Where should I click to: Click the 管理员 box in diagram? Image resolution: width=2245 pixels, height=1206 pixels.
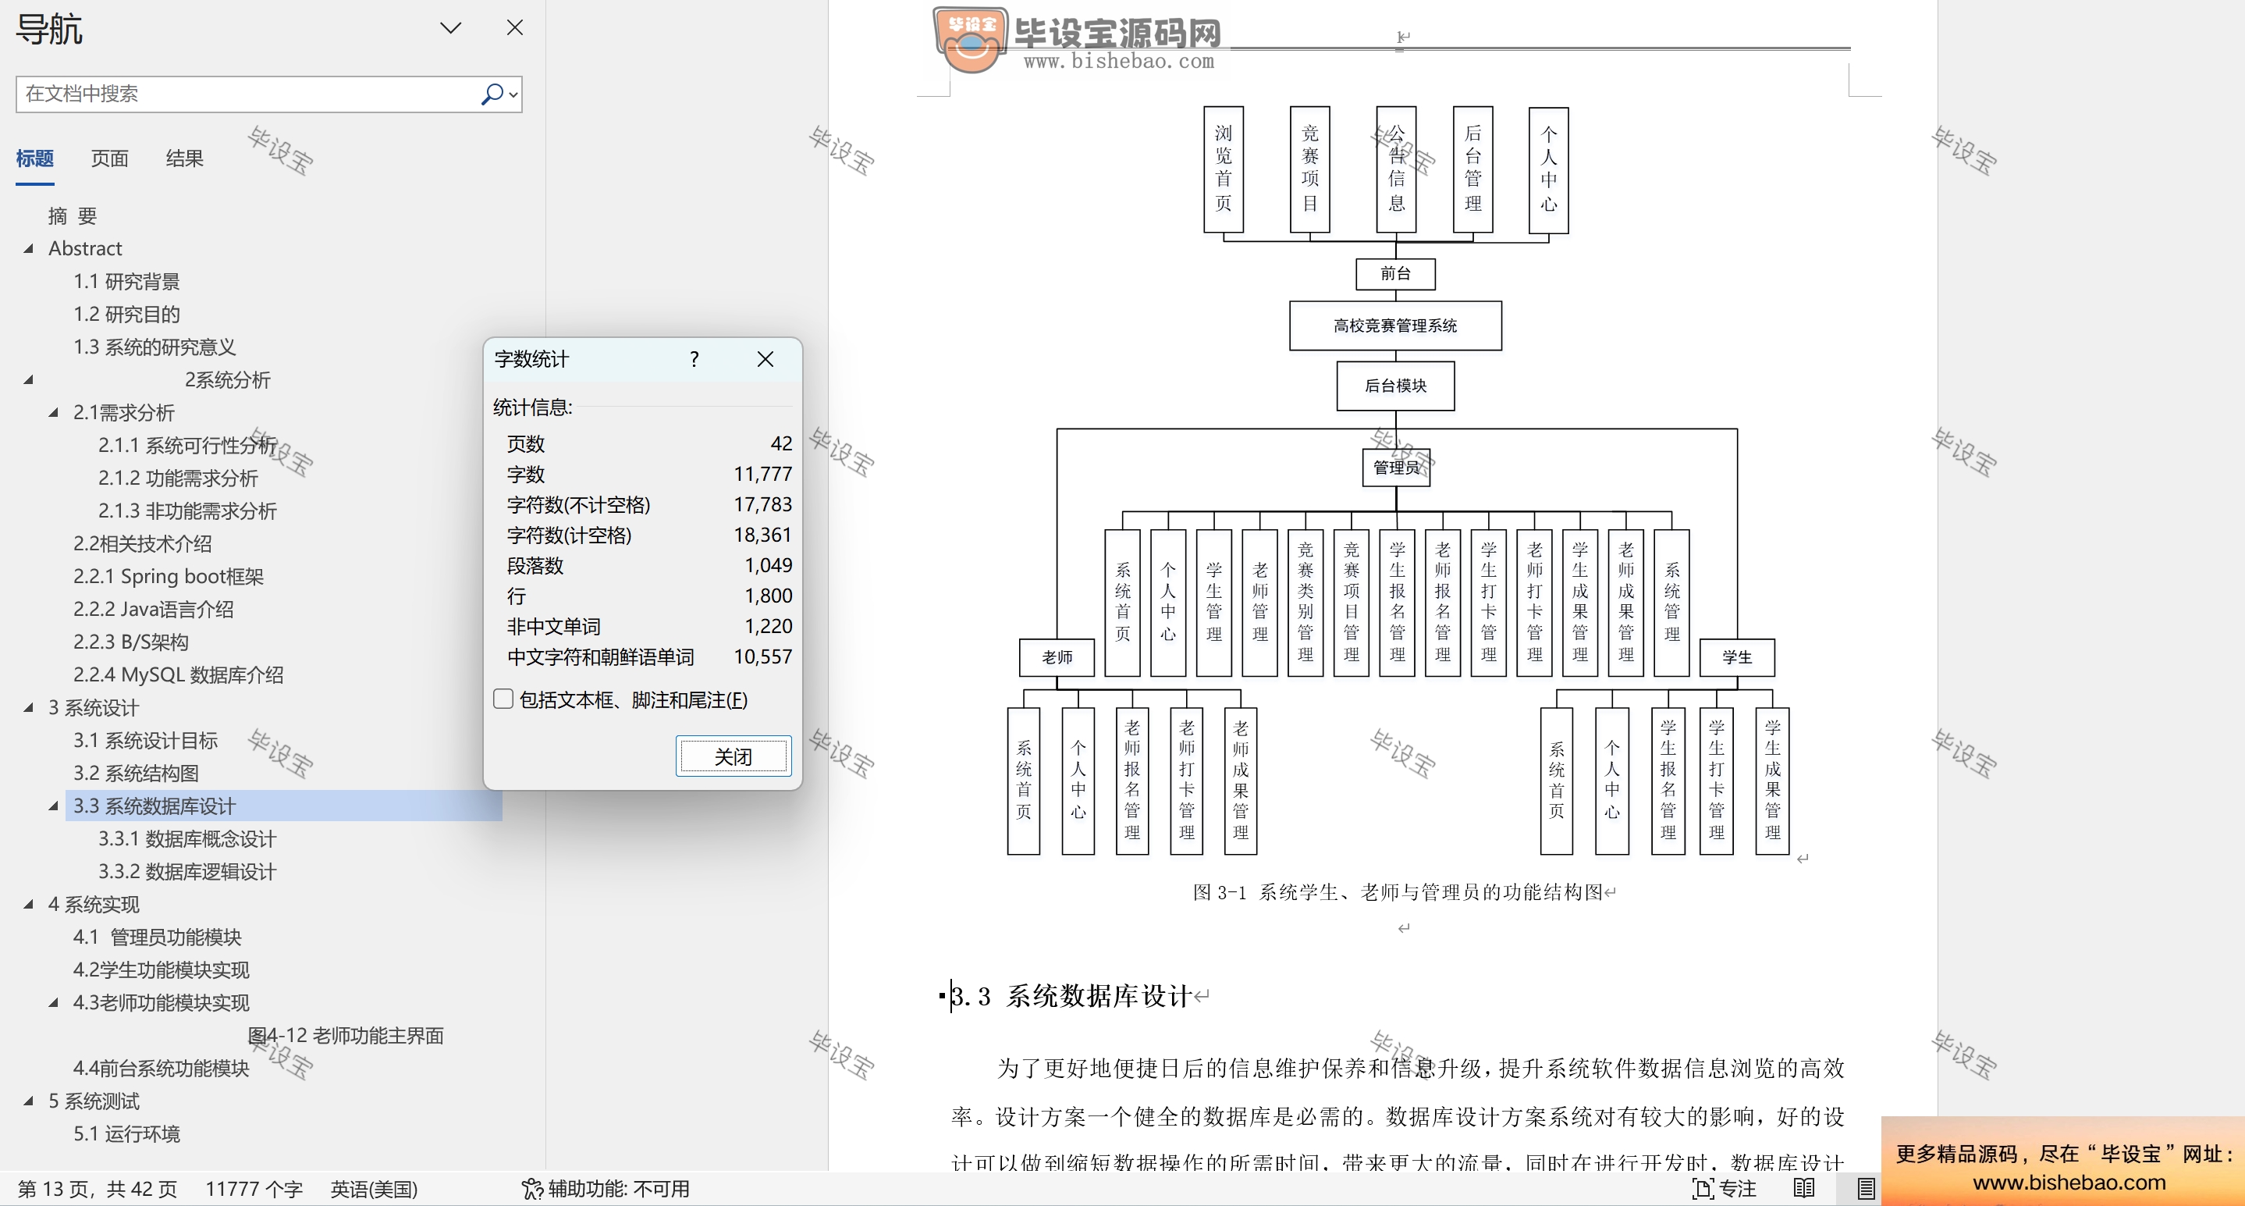1396,468
